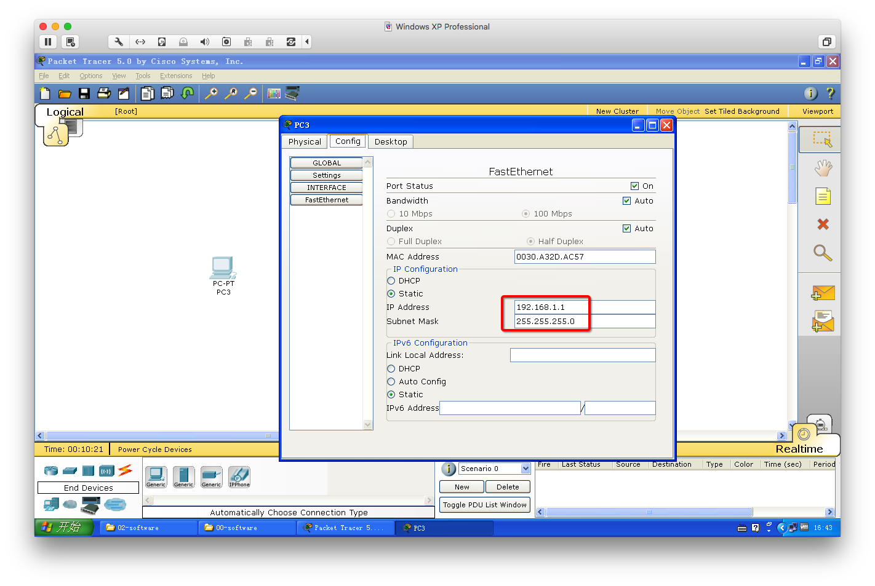Toggle the Bandwidth Auto checkbox
Viewport: 875px width, 586px height.
(626, 201)
